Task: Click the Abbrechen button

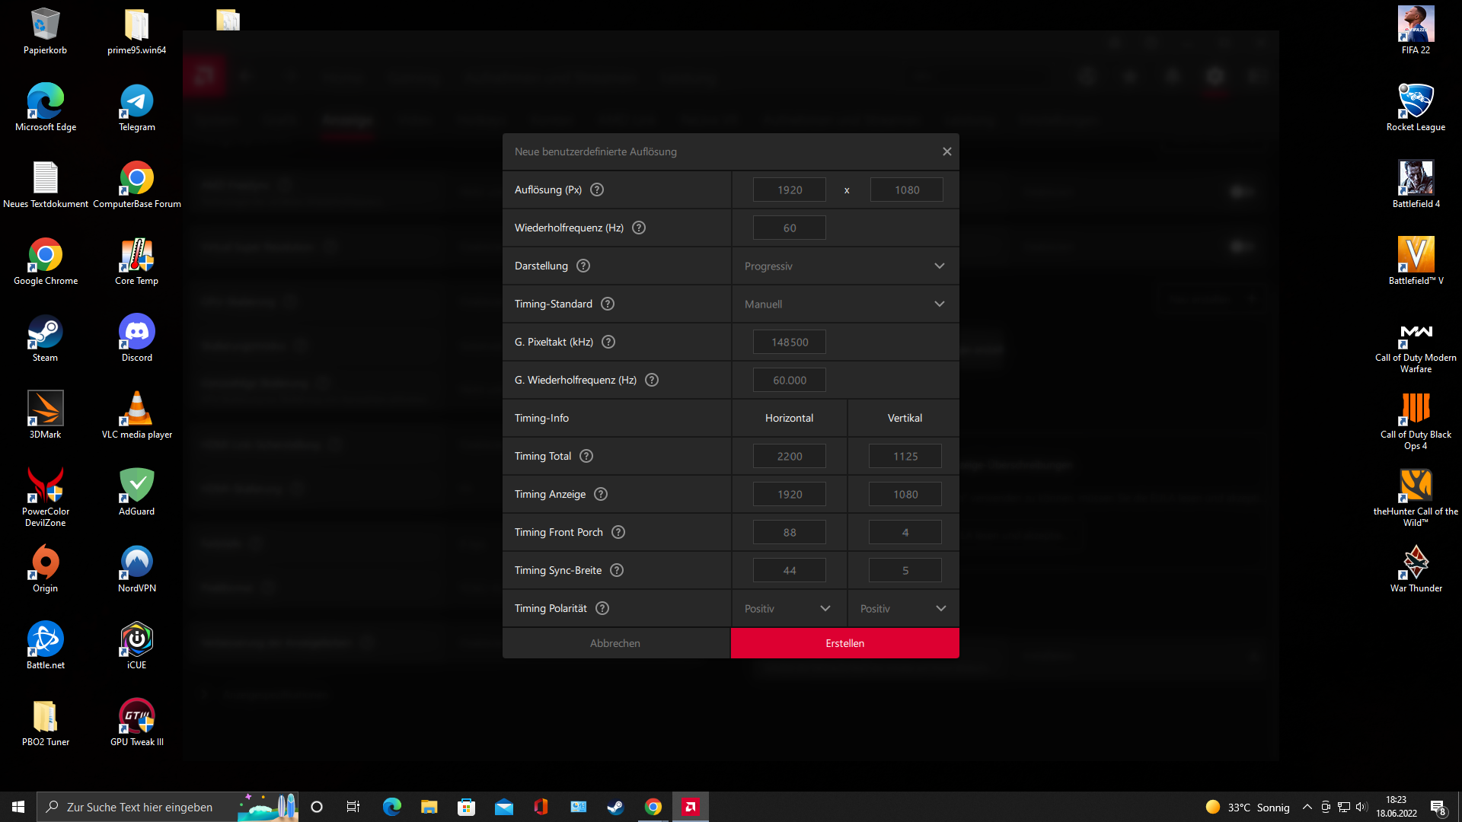Action: pos(615,643)
